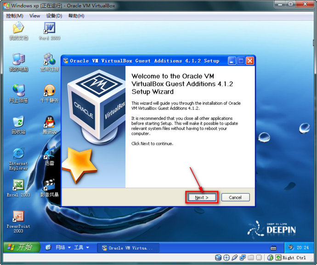Image resolution: width=317 pixels, height=265 pixels.
Task: Click the USB devices status icon
Action: point(234,258)
